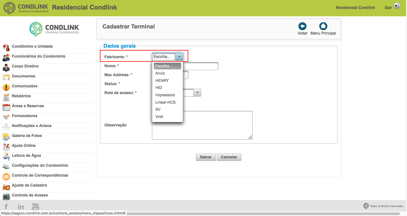Open Controle de Acesso link
Image resolution: width=407 pixels, height=216 pixels.
pyautogui.click(x=30, y=195)
